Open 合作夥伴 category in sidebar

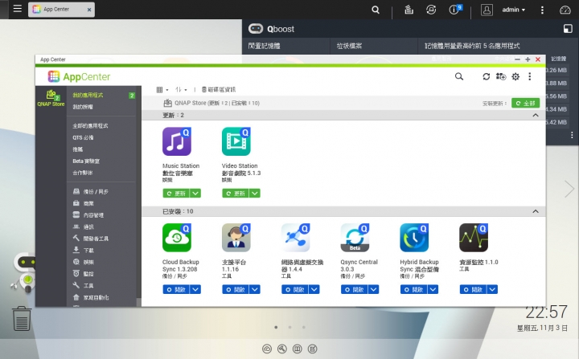pyautogui.click(x=83, y=173)
